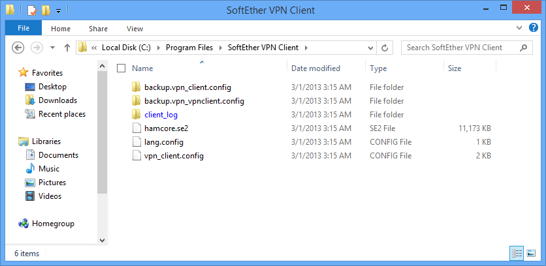
Task: Click the hamcore.se2 file name
Action: tap(166, 128)
